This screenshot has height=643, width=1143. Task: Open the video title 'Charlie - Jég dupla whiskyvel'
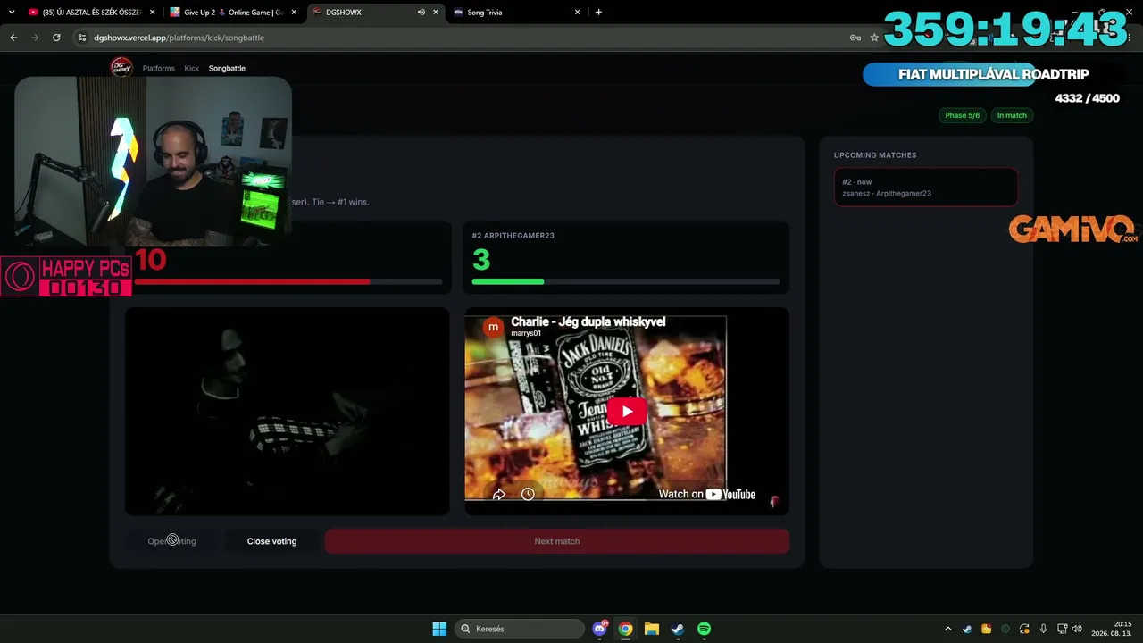[588, 321]
